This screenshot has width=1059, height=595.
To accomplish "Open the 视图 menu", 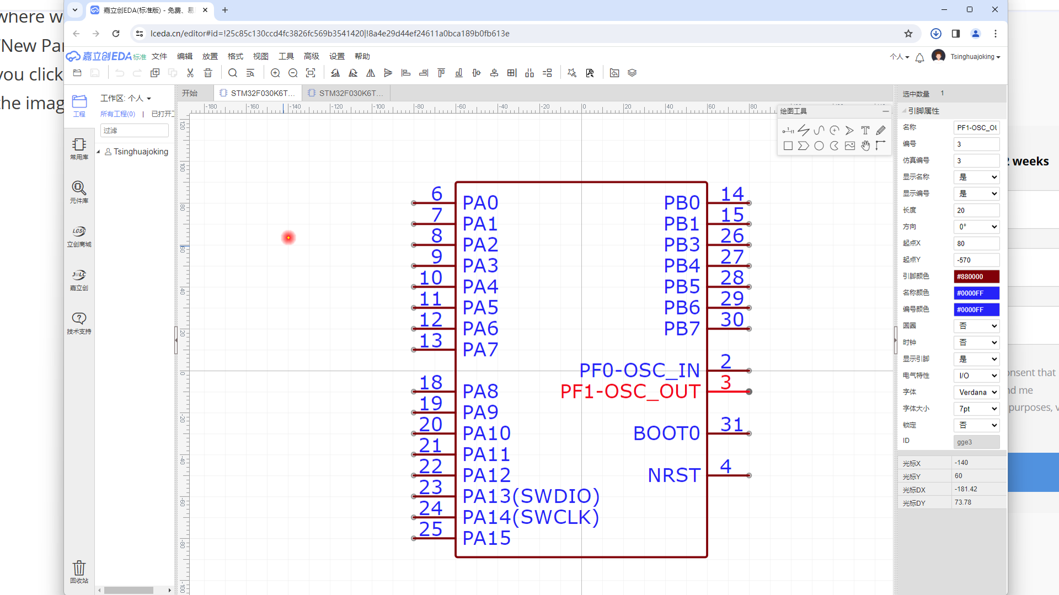I will coord(261,56).
